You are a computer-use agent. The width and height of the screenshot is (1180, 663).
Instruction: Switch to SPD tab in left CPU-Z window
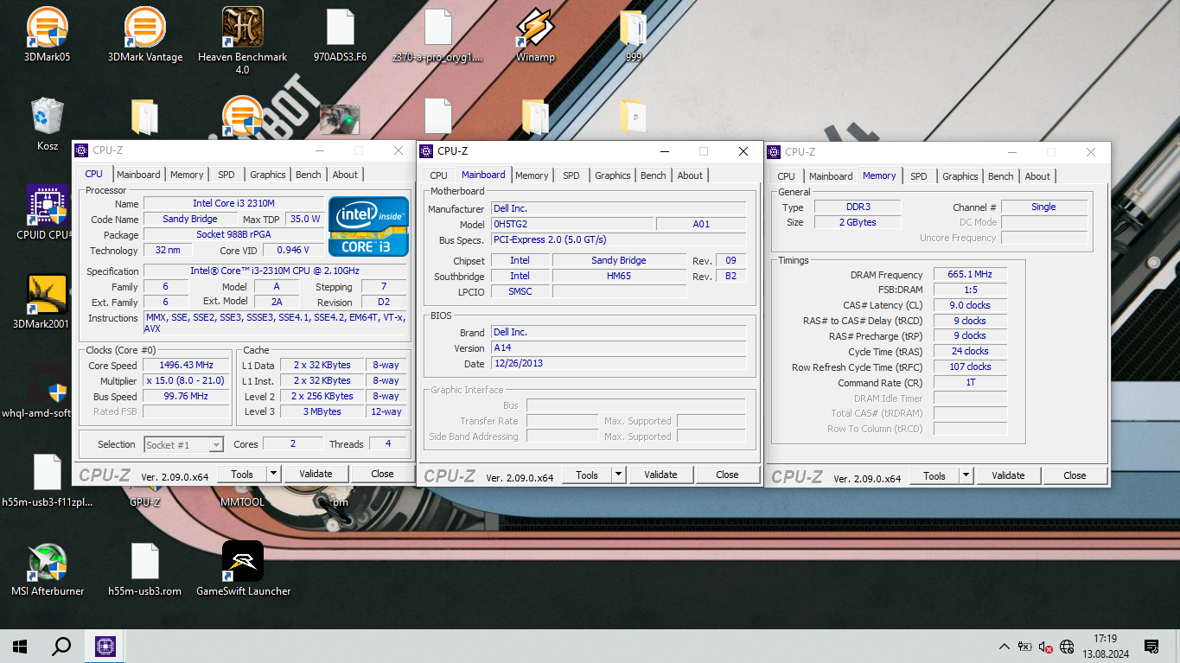(226, 175)
